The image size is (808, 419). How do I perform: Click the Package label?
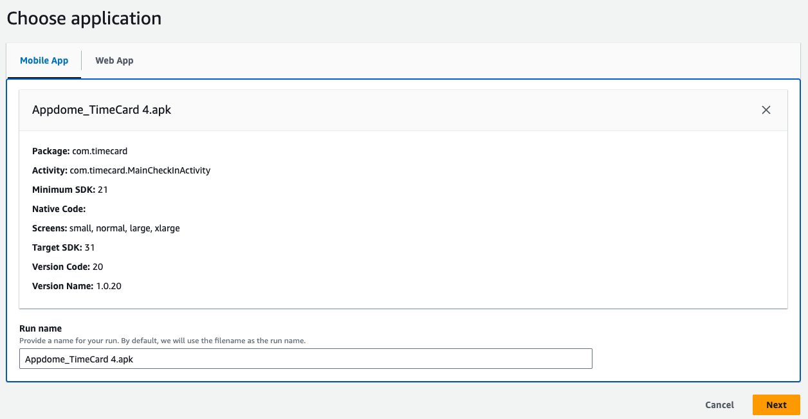point(51,151)
